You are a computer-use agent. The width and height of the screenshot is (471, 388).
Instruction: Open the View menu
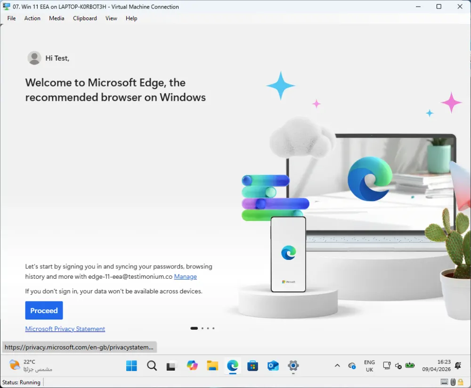111,18
